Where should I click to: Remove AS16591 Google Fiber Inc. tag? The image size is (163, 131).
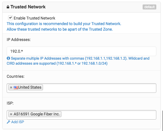click(11, 114)
